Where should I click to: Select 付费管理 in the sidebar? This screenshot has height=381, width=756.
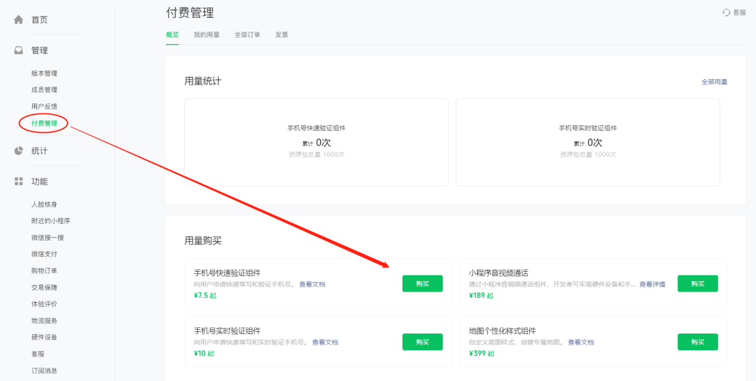(44, 123)
